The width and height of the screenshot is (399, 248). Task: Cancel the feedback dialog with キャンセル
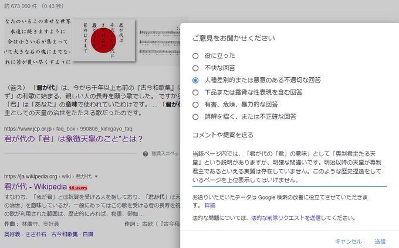click(348, 241)
